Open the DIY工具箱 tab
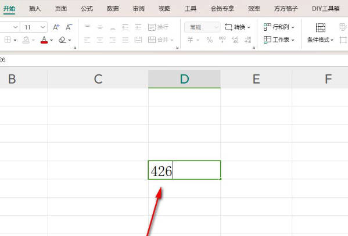 tap(325, 9)
